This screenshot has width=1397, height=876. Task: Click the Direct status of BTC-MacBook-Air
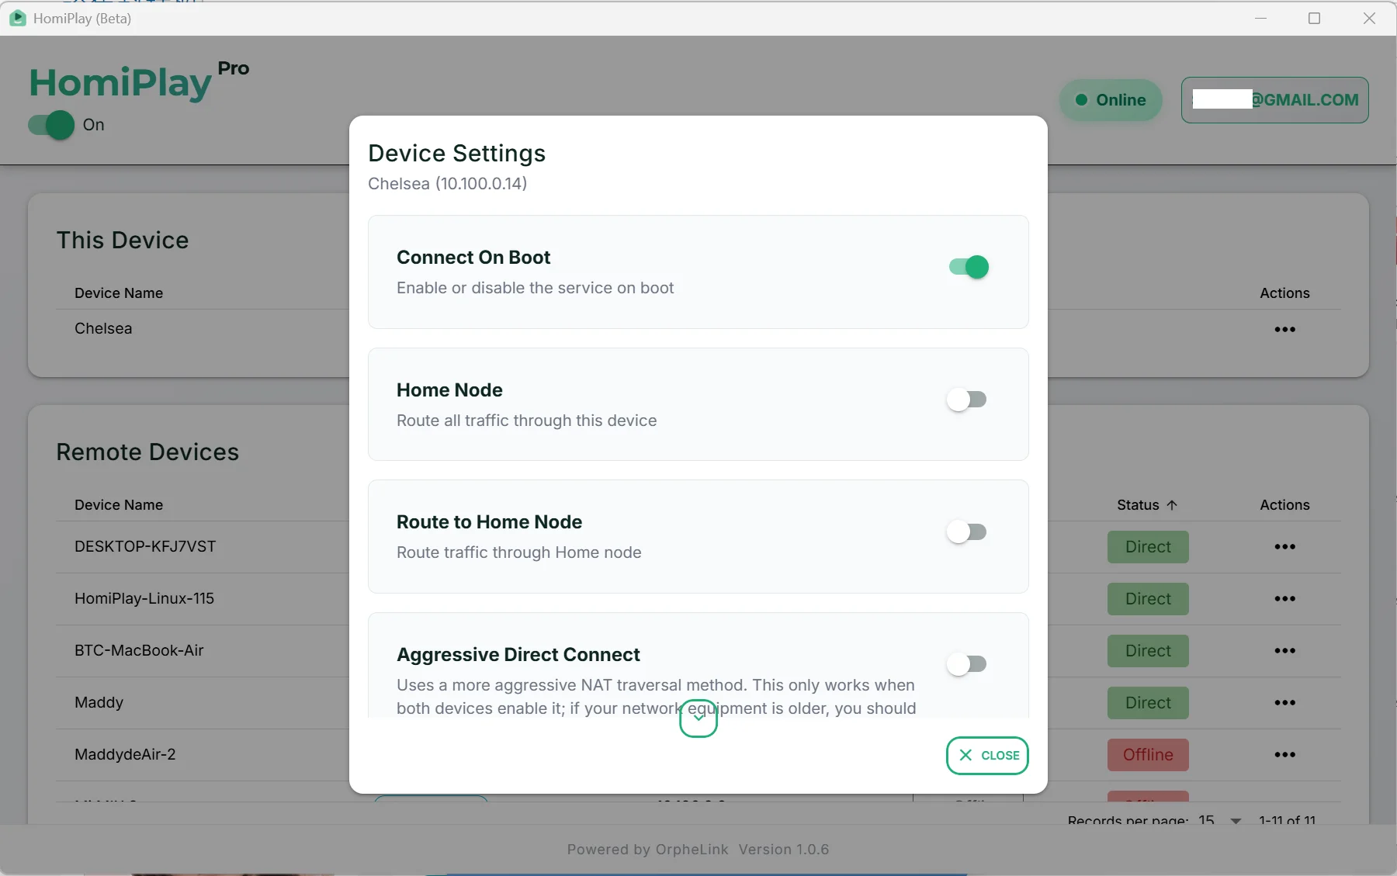1148,651
